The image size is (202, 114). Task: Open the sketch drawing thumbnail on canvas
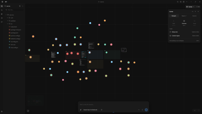[x=124, y=50]
